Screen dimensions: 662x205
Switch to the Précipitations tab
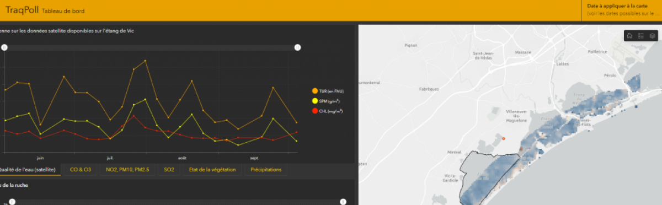[x=266, y=170]
